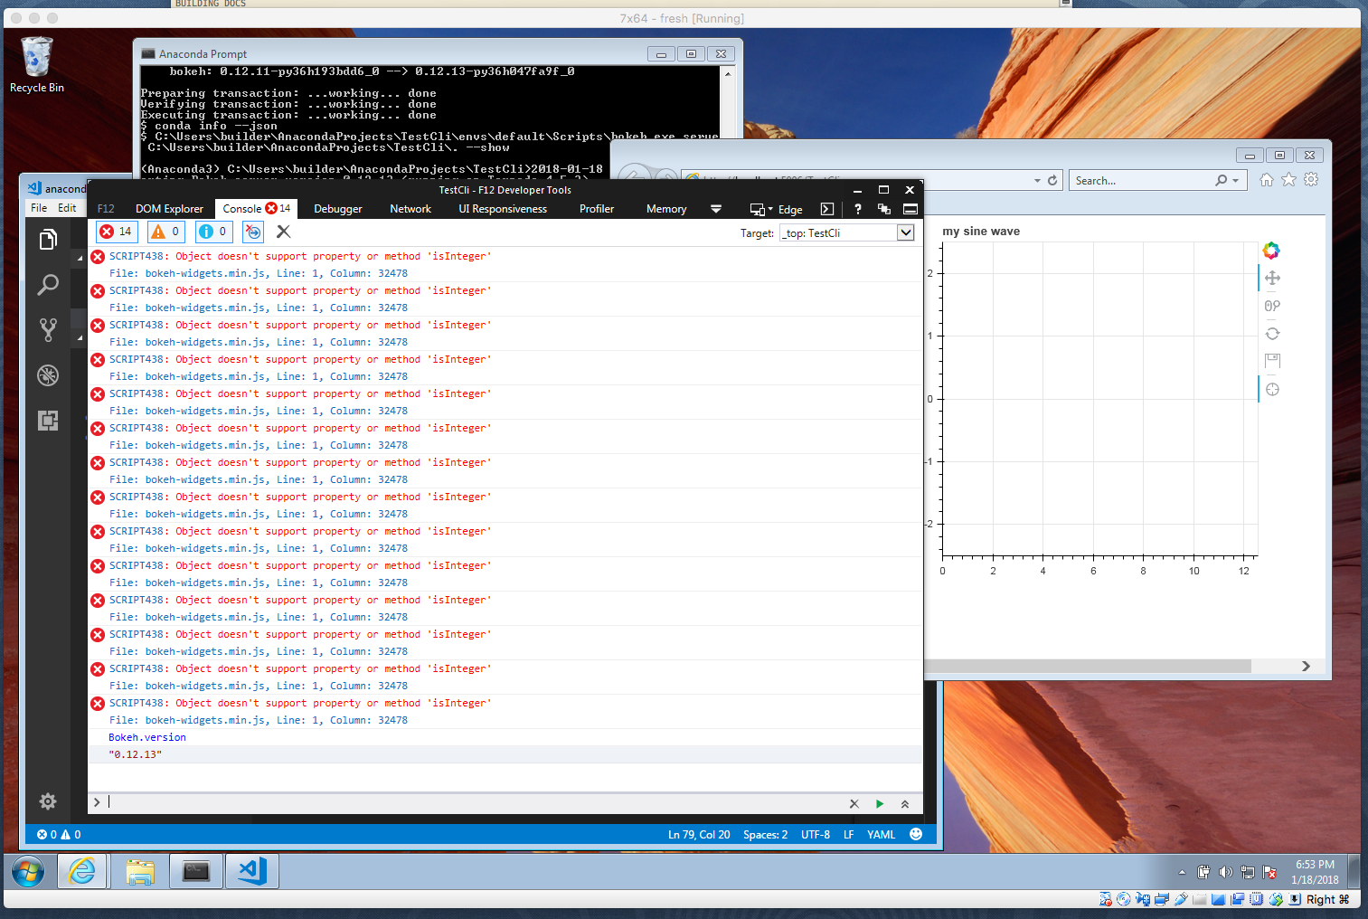
Task: Show the console pane icon in F12 toolbar
Action: [x=827, y=209]
